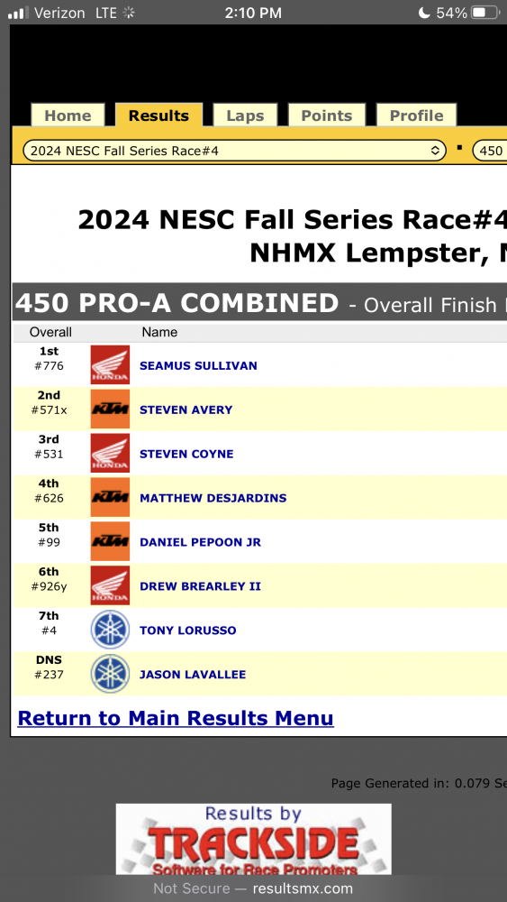
Task: Click the Yamaha logo beside Jason Lavallee
Action: (110, 674)
